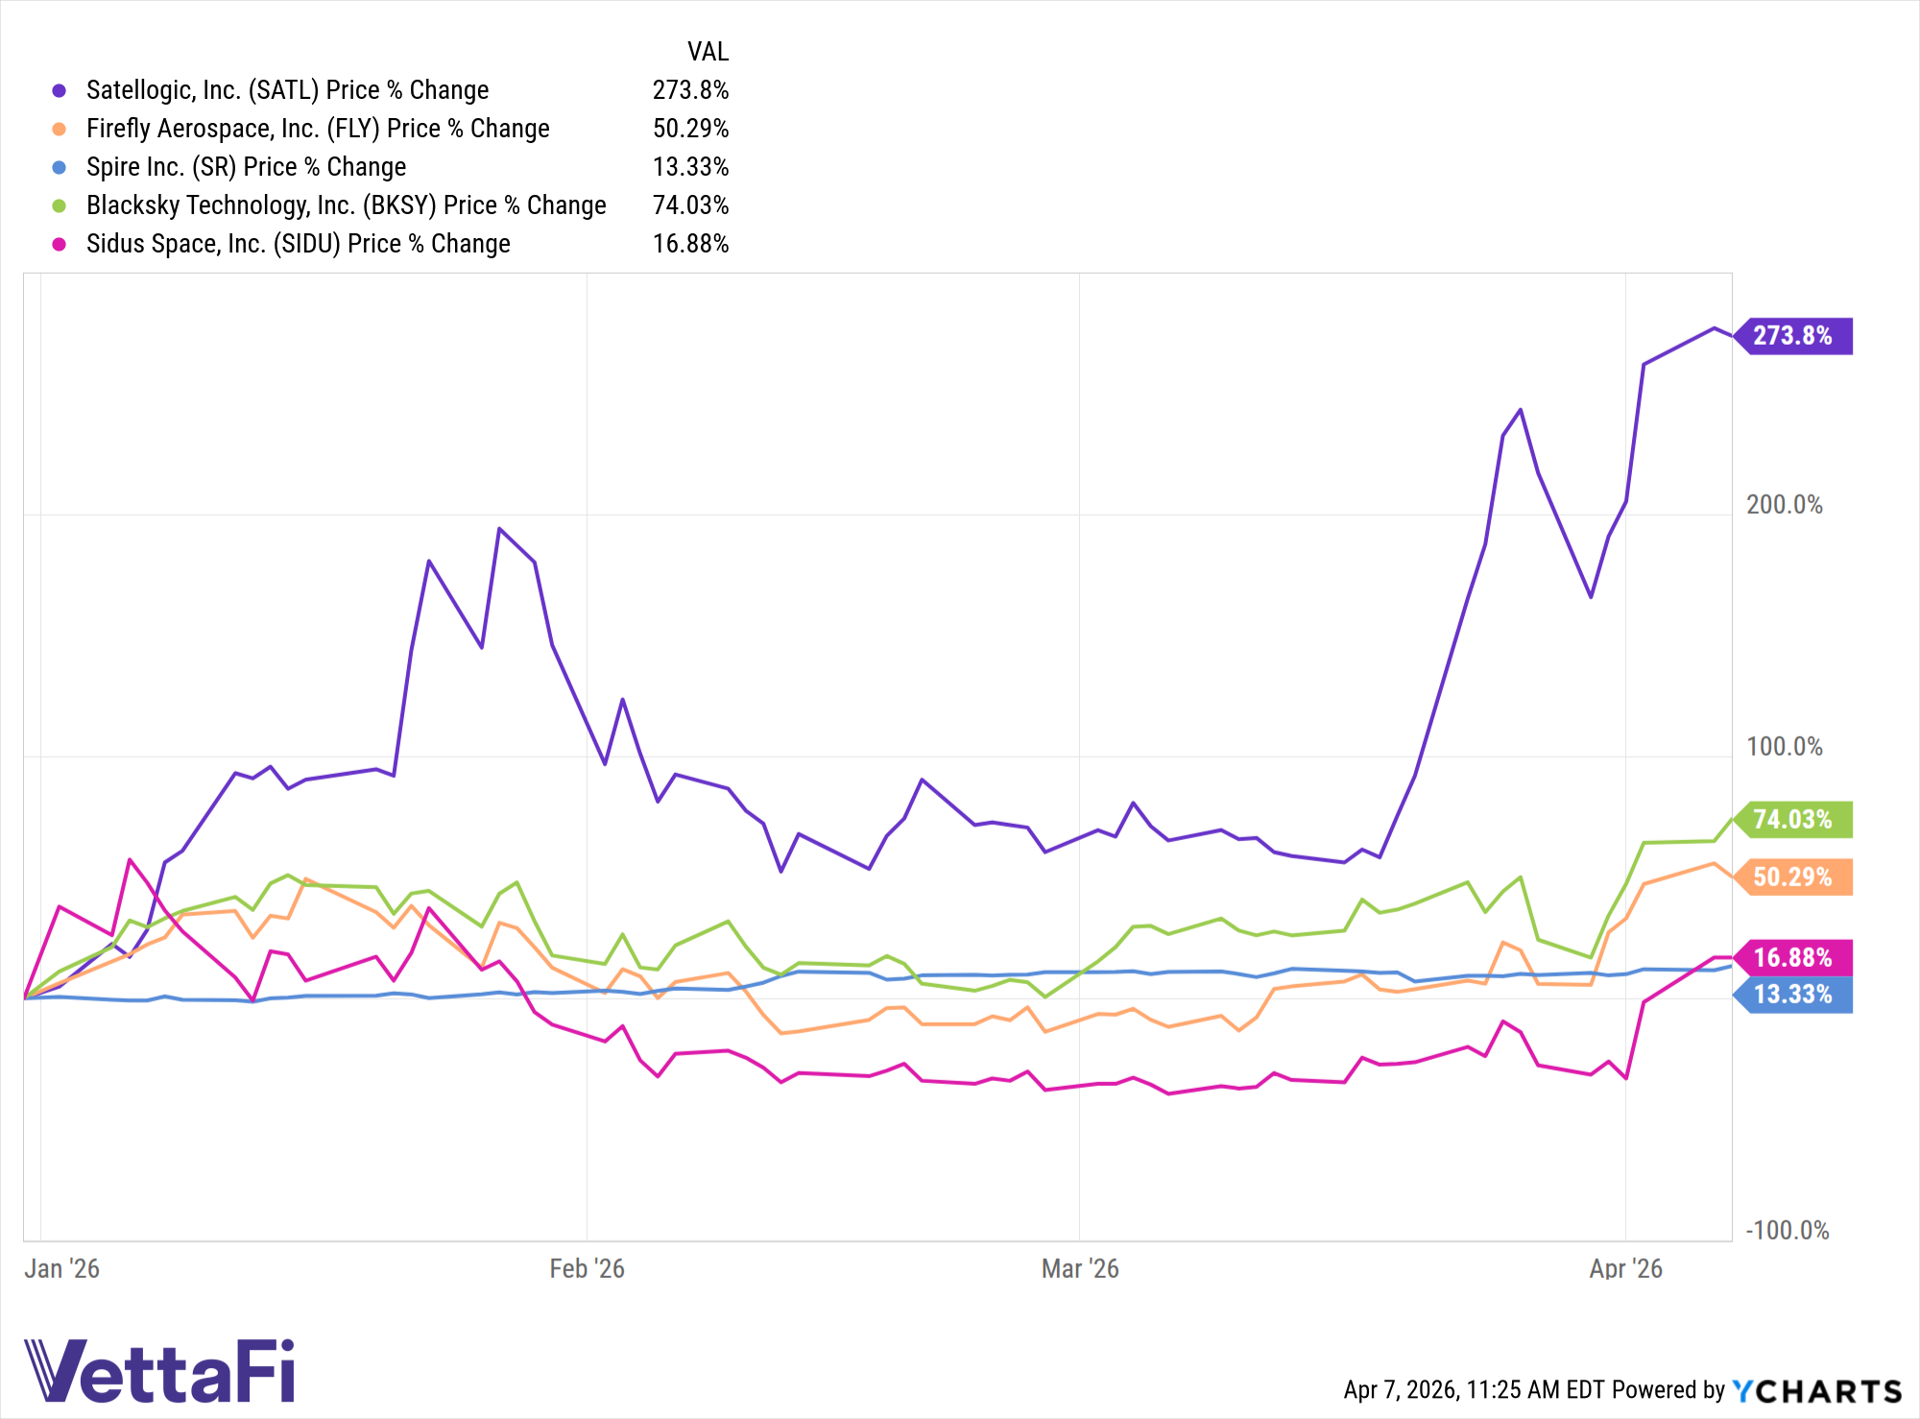Click the blue 13.33% end-value tag
Image resolution: width=1920 pixels, height=1419 pixels.
click(x=1793, y=995)
